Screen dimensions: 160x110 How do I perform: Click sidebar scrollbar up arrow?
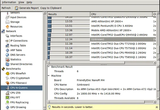[x=45, y=13]
